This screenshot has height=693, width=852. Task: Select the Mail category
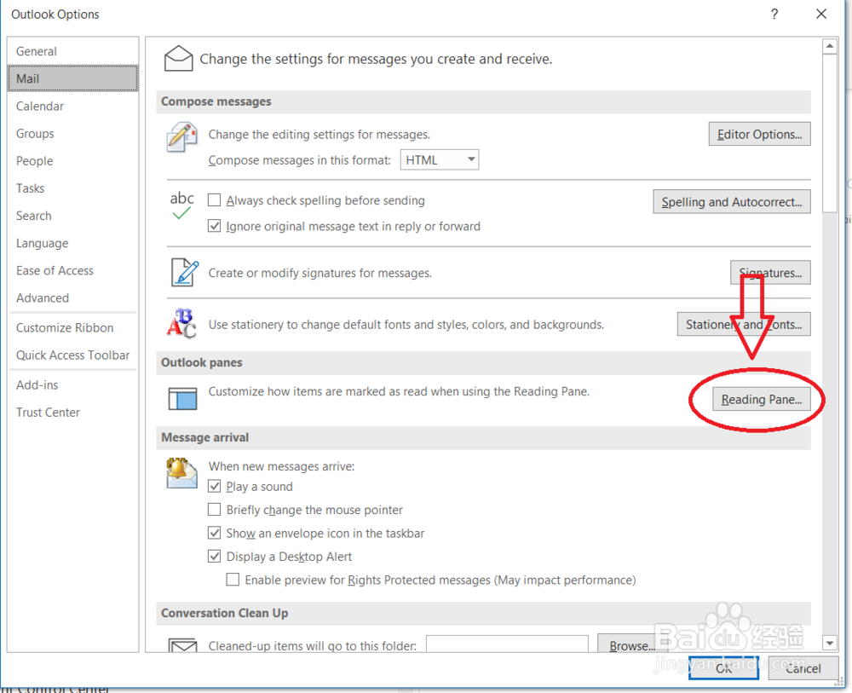pyautogui.click(x=72, y=78)
